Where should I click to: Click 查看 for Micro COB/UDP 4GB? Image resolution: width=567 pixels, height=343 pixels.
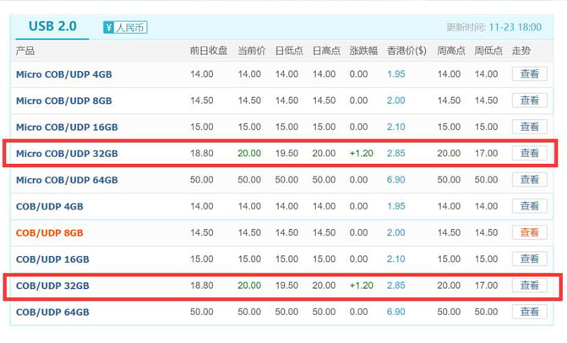(x=529, y=74)
